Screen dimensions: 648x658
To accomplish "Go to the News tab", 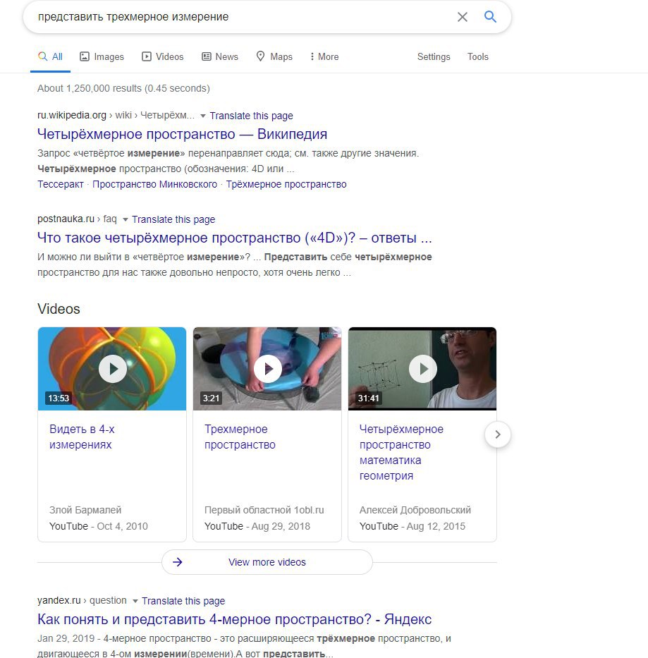I will [220, 56].
